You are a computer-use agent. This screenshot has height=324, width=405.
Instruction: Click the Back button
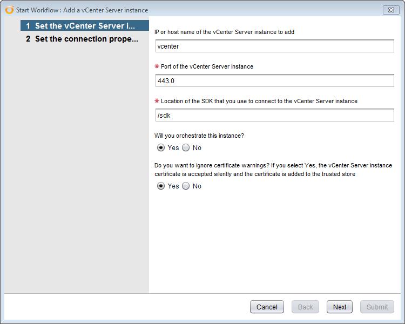(305, 307)
